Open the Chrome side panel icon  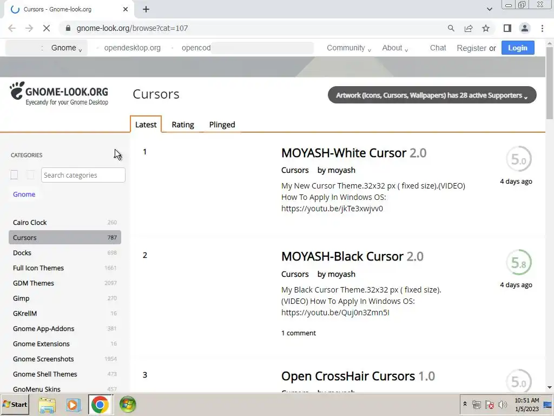507,28
